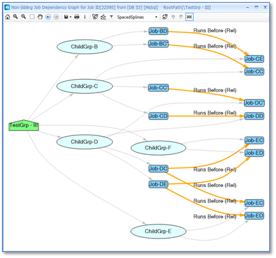
Task: Toggle the highlighted crossed-arrows toolbar button
Action: click(189, 17)
